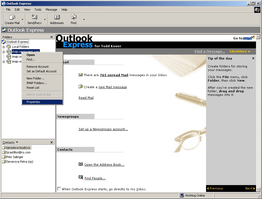Image resolution: width=262 pixels, height=199 pixels.
Task: Choose Set as Default Account
Action: (42, 71)
